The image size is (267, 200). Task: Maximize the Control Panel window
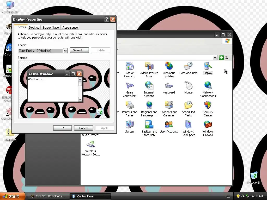(x=223, y=35)
